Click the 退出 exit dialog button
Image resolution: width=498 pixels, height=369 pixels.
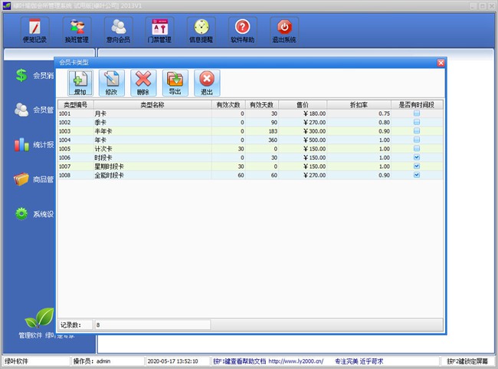coord(207,83)
